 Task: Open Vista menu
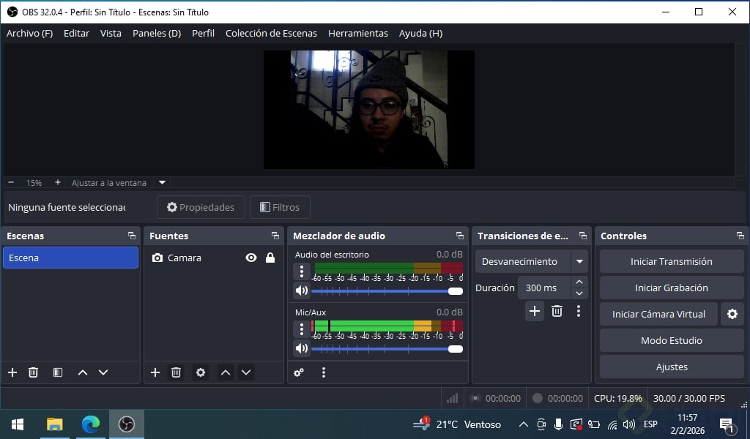coord(111,34)
